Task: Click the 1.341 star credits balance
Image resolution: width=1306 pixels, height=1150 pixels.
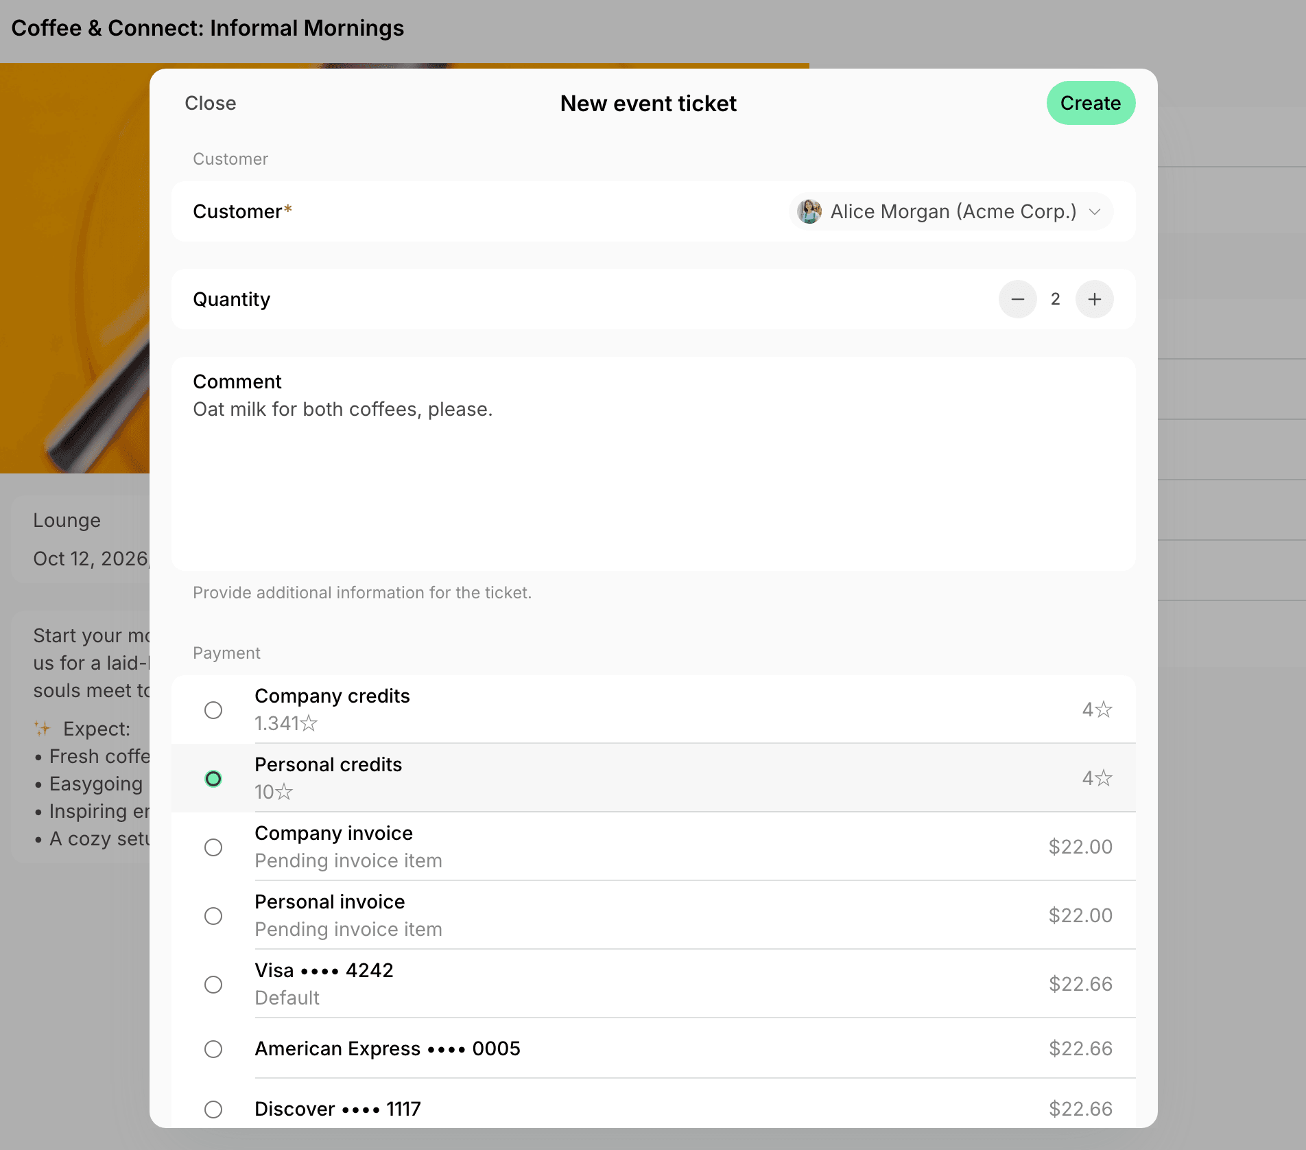Action: [286, 723]
